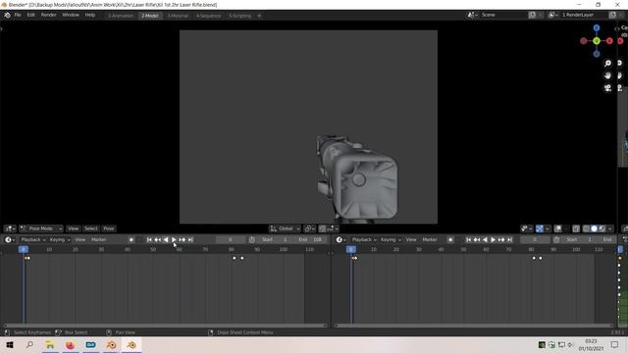Select material preview viewport shading
This screenshot has height=353, width=628.
(x=602, y=228)
